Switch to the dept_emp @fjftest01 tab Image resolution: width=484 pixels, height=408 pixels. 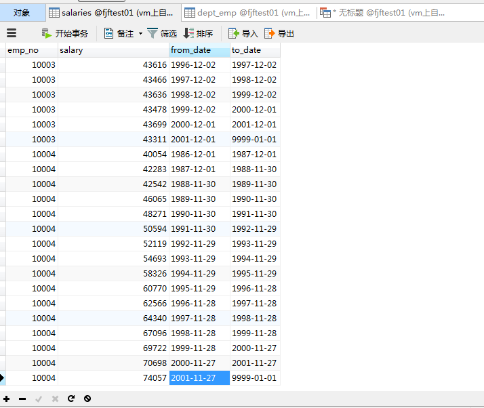[247, 13]
